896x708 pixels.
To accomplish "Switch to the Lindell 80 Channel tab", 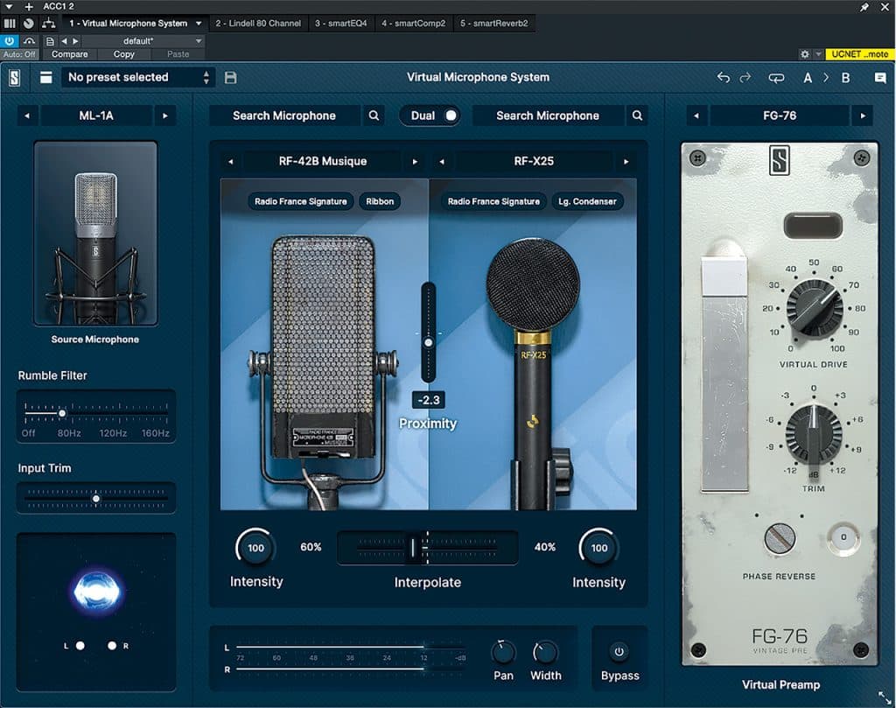I will (x=257, y=23).
